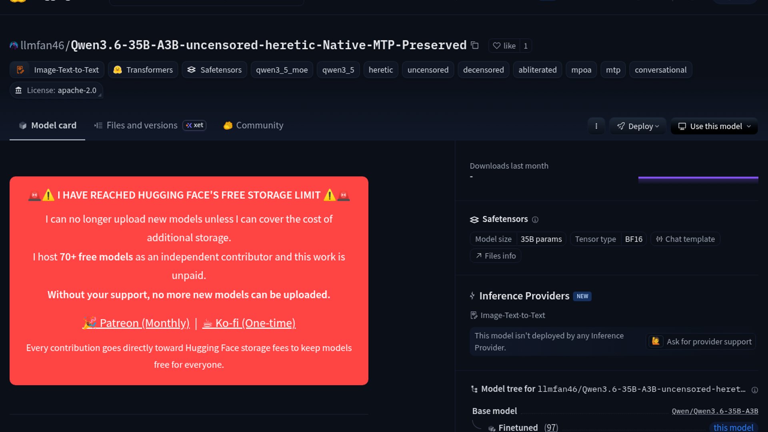Open the Chat template viewer
This screenshot has width=768, height=432.
[685, 239]
